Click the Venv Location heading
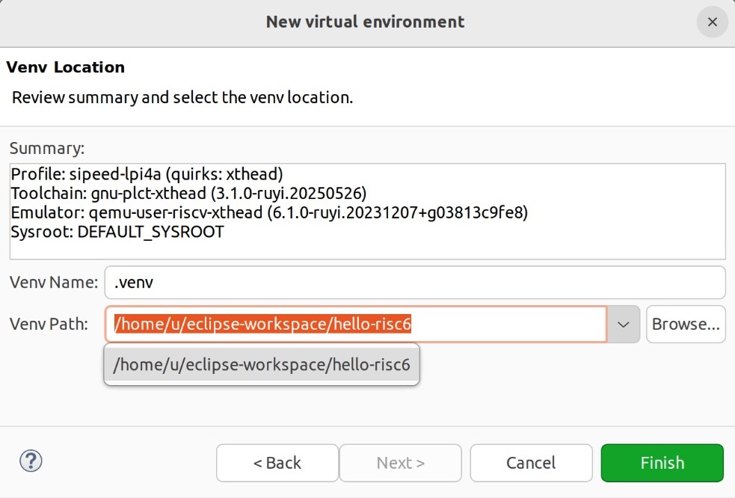 [x=65, y=67]
